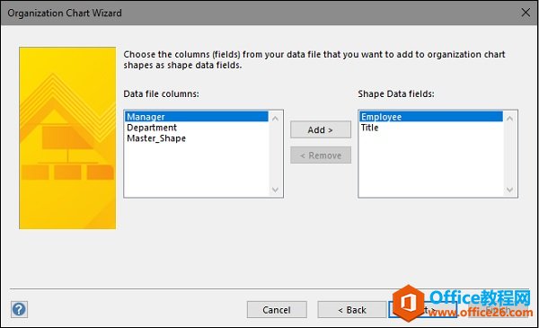Select Manager in Data file columns
Screen dimensions: 539x328
pyautogui.click(x=197, y=117)
